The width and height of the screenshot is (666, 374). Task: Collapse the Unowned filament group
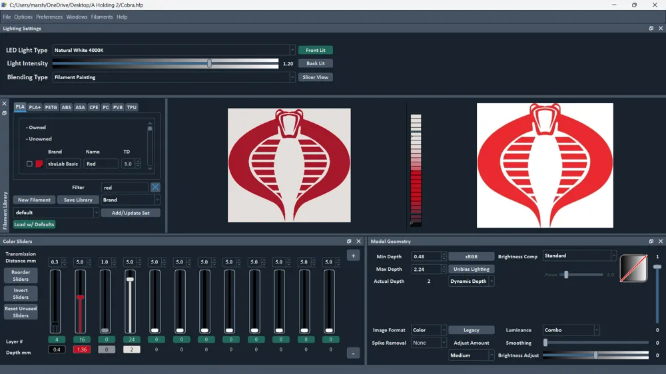39,139
